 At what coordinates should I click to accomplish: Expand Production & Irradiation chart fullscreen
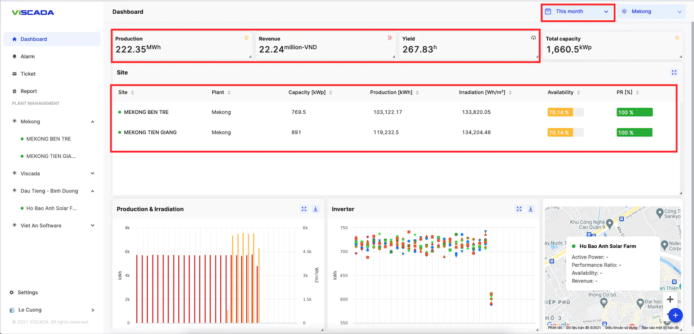coord(304,209)
